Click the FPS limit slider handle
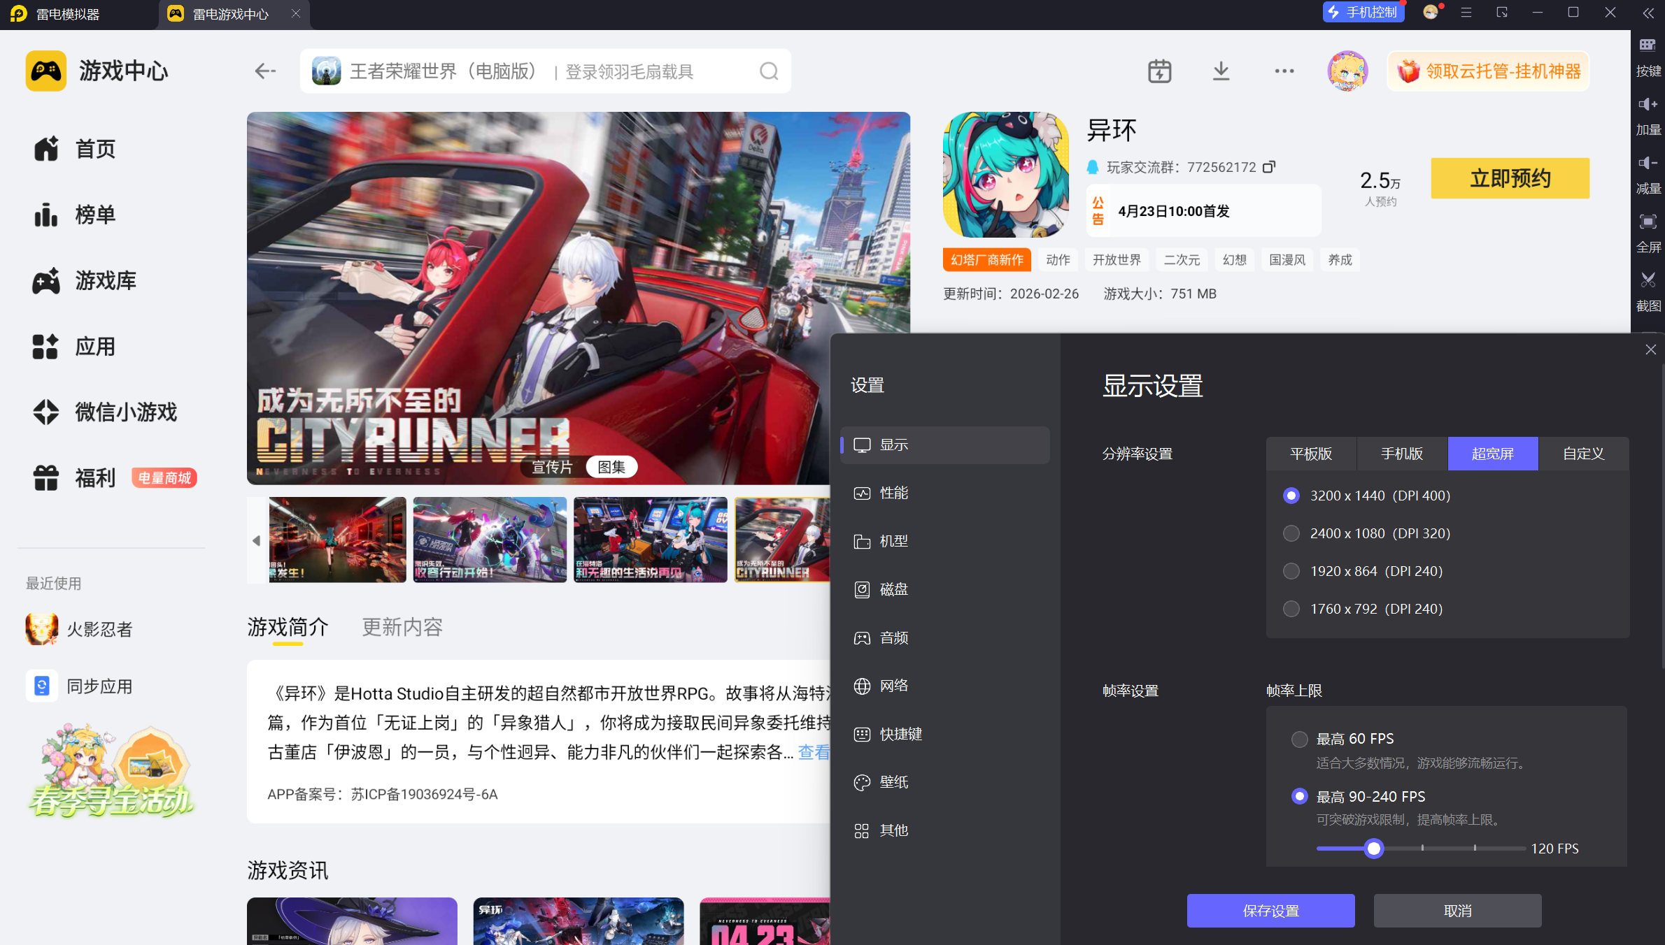The height and width of the screenshot is (945, 1665). point(1374,849)
